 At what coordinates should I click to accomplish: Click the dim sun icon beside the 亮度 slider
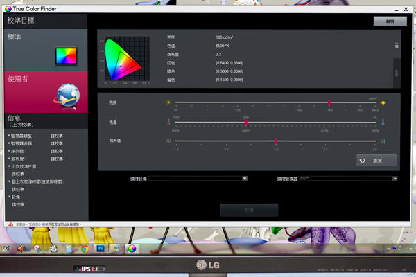click(x=168, y=102)
